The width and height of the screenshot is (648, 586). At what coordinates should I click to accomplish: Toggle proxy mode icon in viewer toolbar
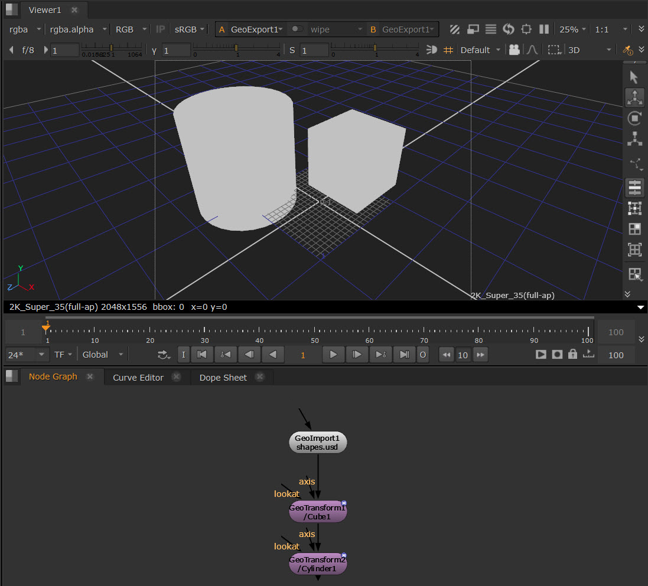(x=473, y=30)
